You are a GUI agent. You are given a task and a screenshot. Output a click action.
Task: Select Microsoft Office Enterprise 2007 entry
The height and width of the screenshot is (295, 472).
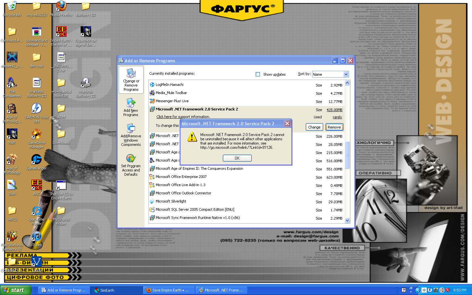tap(181, 177)
